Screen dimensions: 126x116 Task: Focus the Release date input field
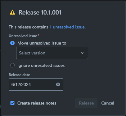tap(36, 84)
